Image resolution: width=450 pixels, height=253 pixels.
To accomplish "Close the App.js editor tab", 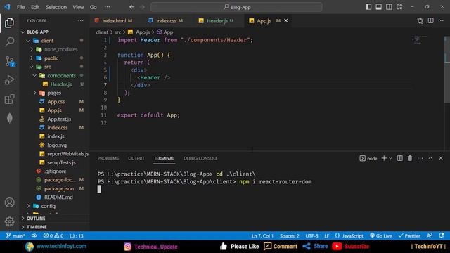I will pos(286,20).
